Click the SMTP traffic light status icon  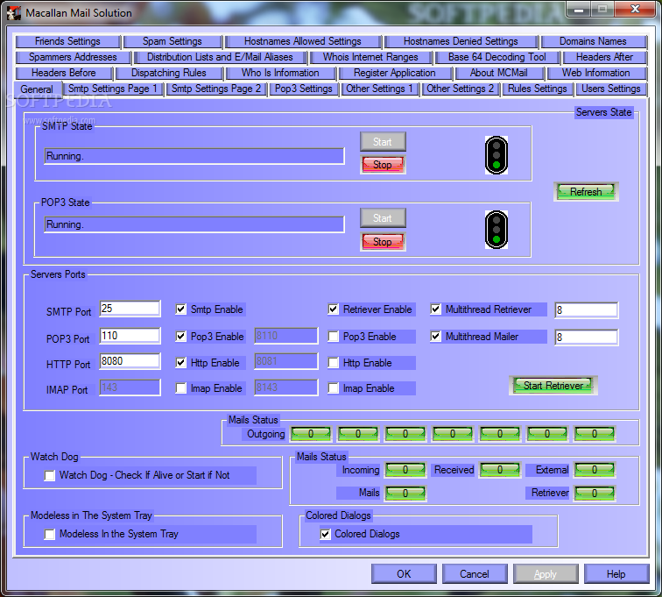click(x=496, y=155)
